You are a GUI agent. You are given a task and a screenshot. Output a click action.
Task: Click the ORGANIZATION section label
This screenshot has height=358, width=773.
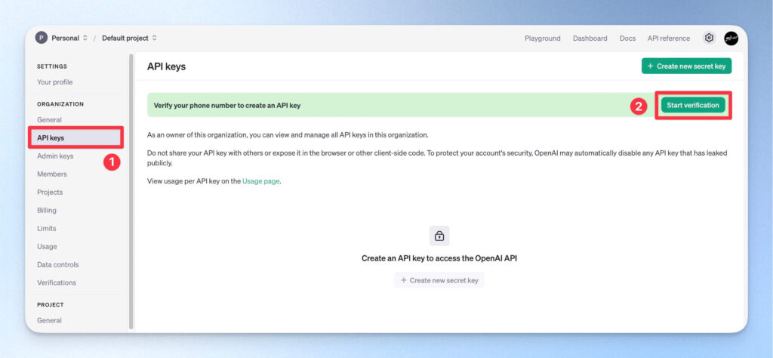(x=60, y=104)
